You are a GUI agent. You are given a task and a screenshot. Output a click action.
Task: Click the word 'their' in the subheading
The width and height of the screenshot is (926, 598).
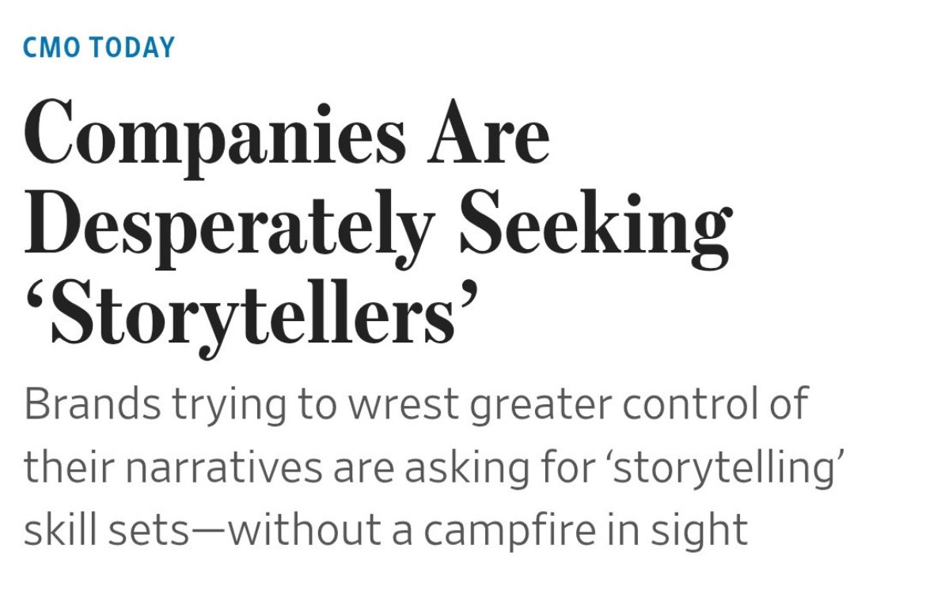[x=66, y=467]
